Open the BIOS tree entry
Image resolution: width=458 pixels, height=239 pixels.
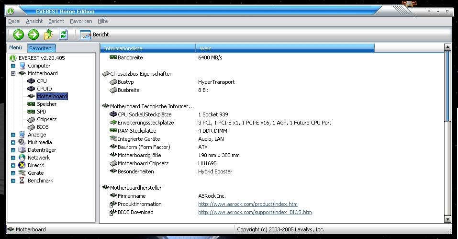click(x=43, y=127)
